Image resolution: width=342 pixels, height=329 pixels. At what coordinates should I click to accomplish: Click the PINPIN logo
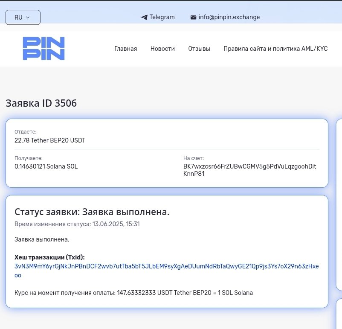pyautogui.click(x=43, y=48)
